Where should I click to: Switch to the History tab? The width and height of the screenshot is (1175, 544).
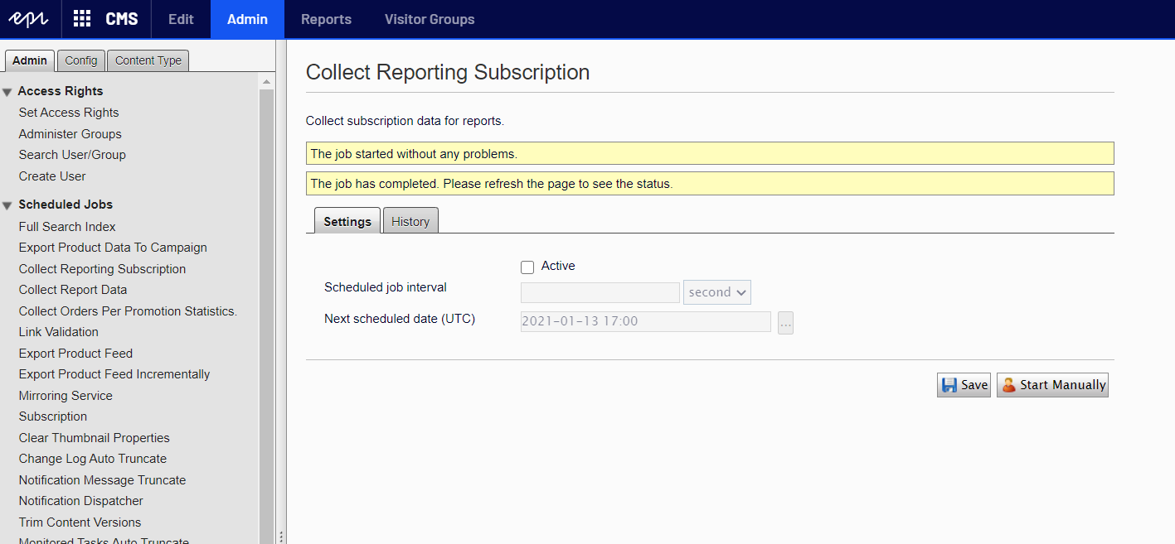click(410, 221)
